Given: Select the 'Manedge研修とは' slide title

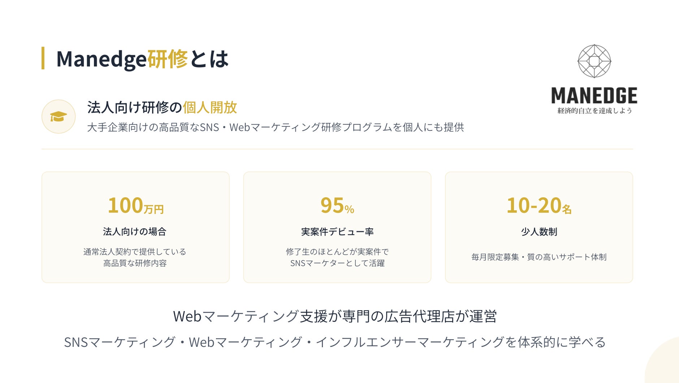Looking at the screenshot, I should pos(142,59).
